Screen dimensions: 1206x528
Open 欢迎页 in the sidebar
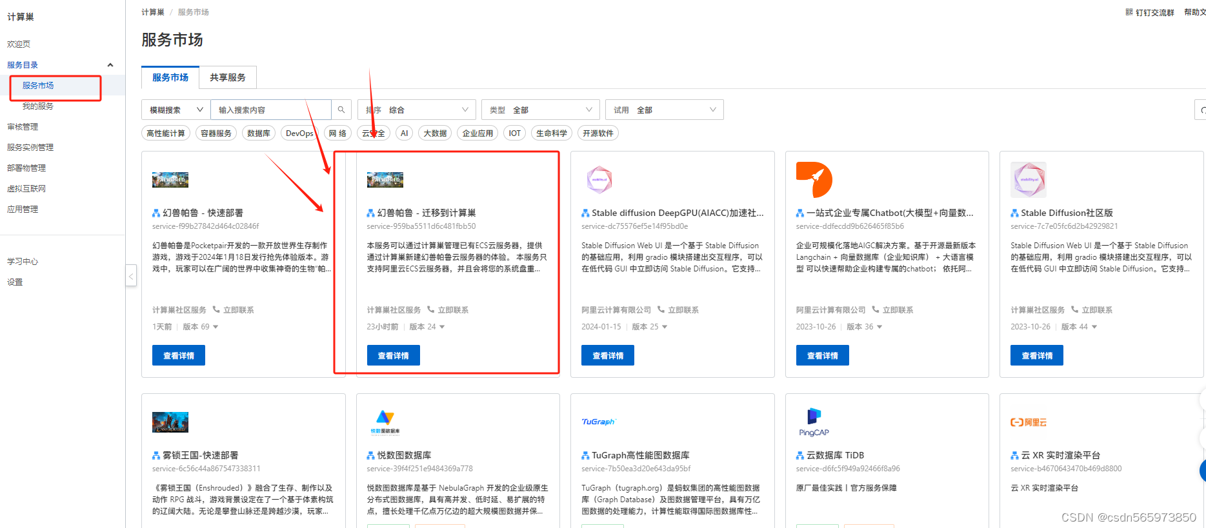click(x=19, y=44)
